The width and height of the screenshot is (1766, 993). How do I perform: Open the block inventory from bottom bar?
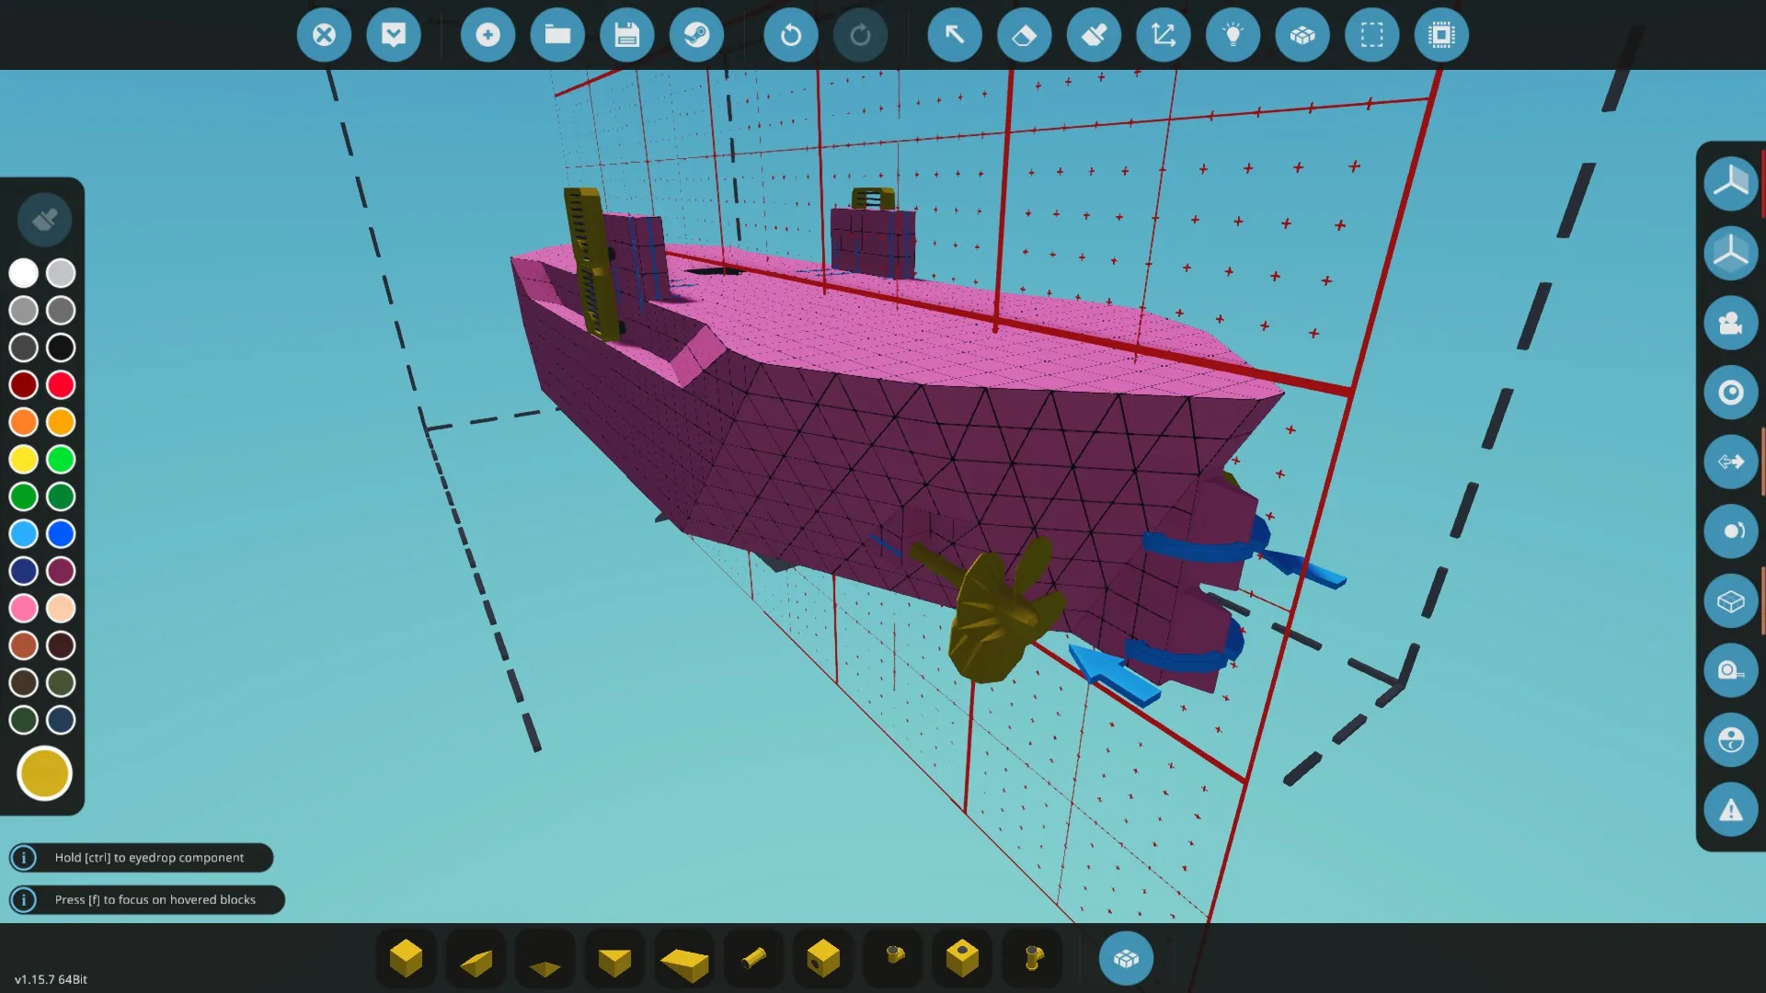coord(1126,959)
